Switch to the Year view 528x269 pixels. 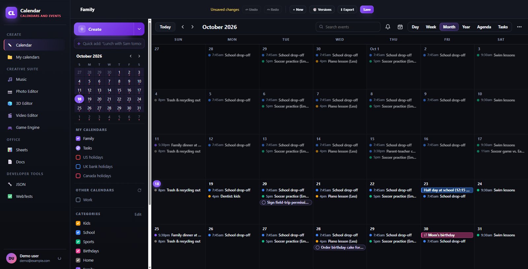[x=466, y=27]
